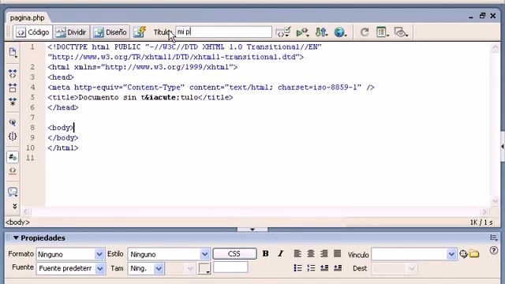Click the text indent icon
The image size is (505, 284).
point(338,268)
